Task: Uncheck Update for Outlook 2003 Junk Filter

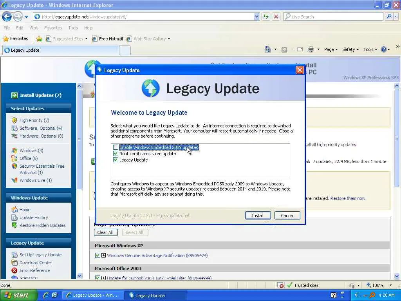Action: pyautogui.click(x=98, y=278)
